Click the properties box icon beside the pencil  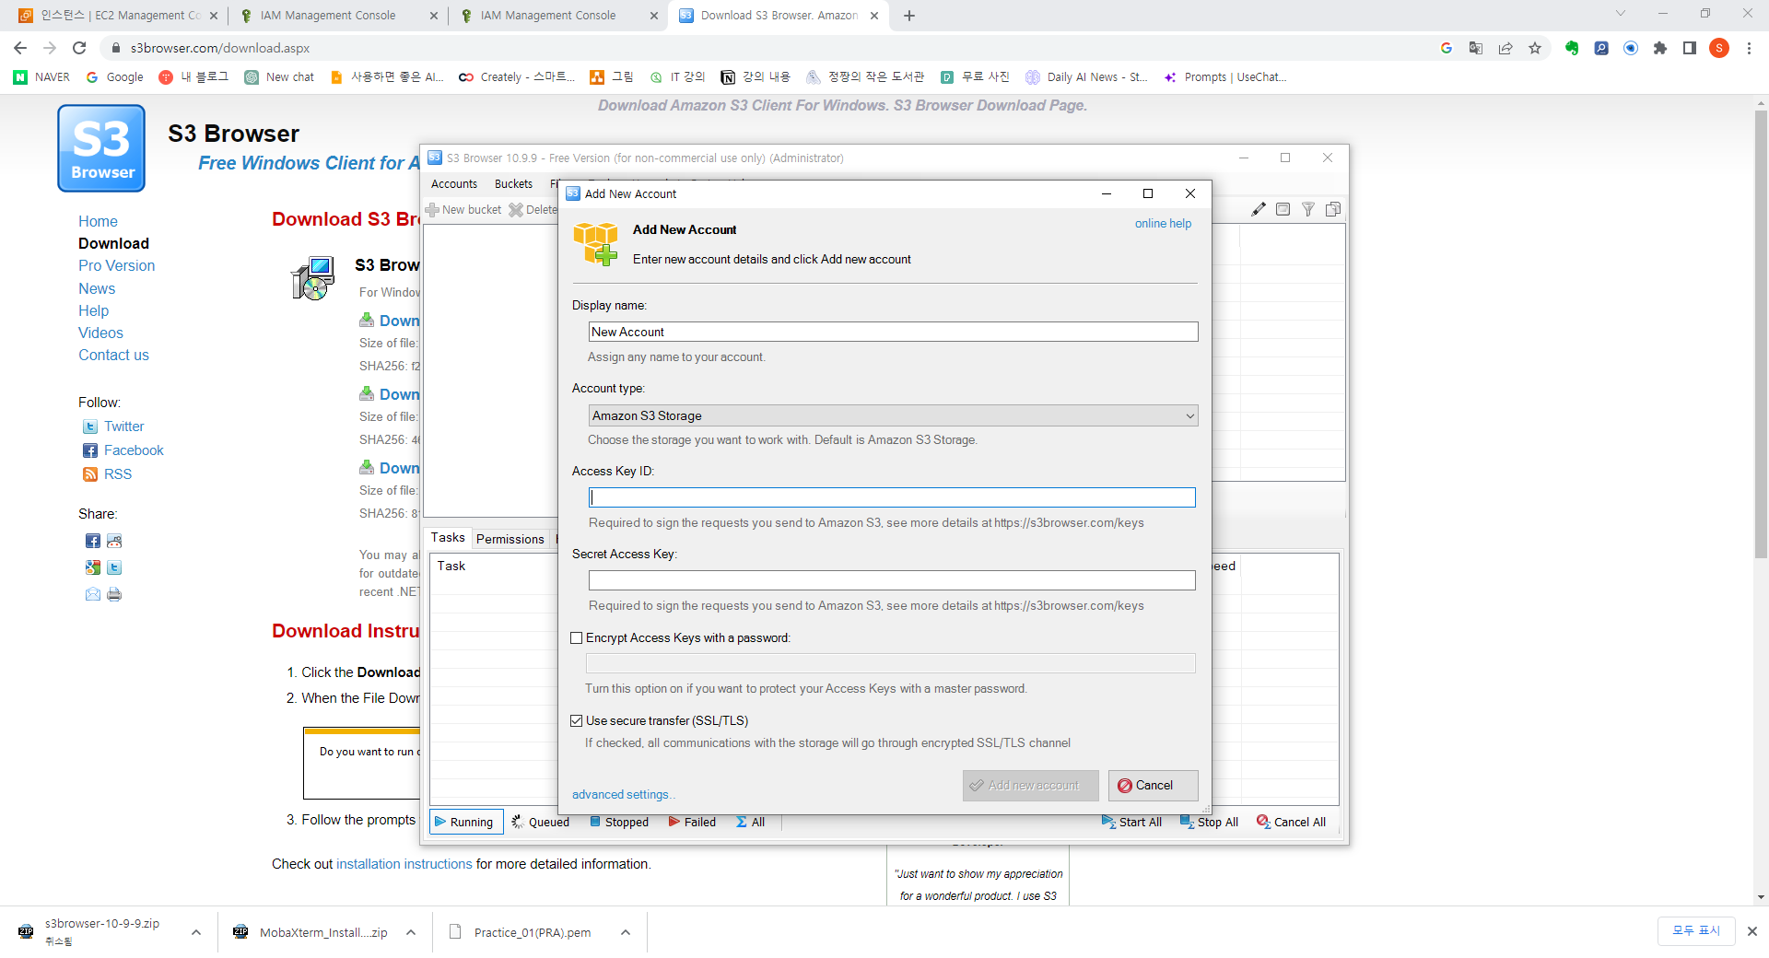pos(1283,209)
